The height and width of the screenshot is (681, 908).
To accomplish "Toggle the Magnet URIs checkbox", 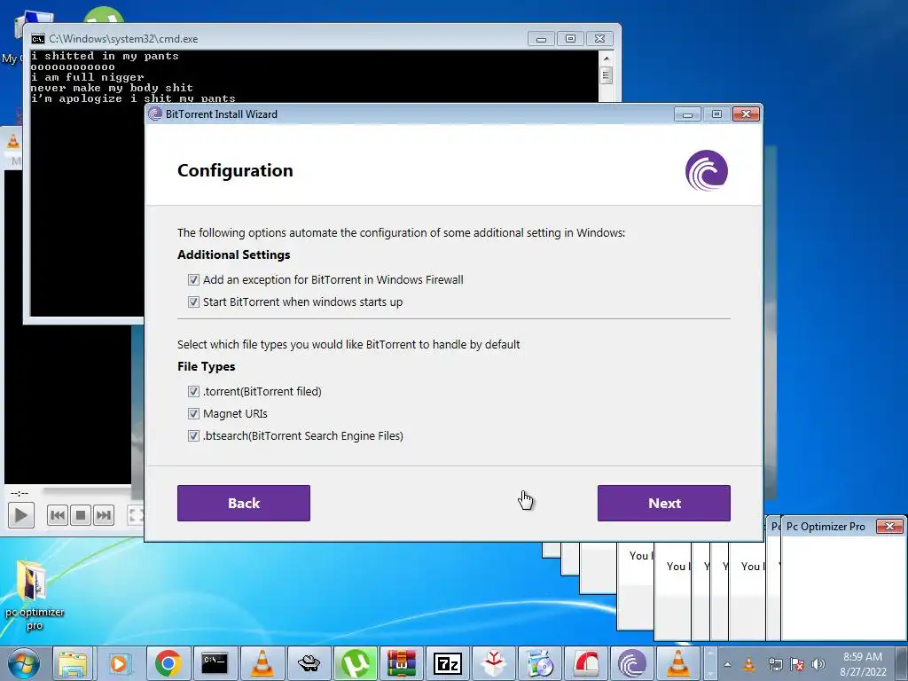I will 193,413.
